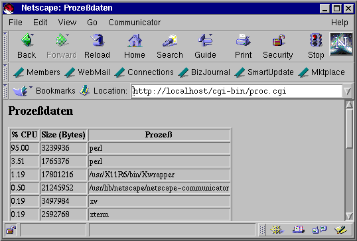Print the page with the Print icon
Image resolution: width=357 pixels, height=241 pixels.
pyautogui.click(x=244, y=46)
